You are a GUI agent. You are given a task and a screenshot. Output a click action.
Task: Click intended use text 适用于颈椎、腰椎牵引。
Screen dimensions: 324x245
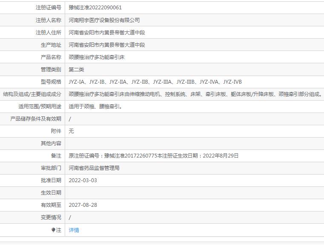pos(95,107)
